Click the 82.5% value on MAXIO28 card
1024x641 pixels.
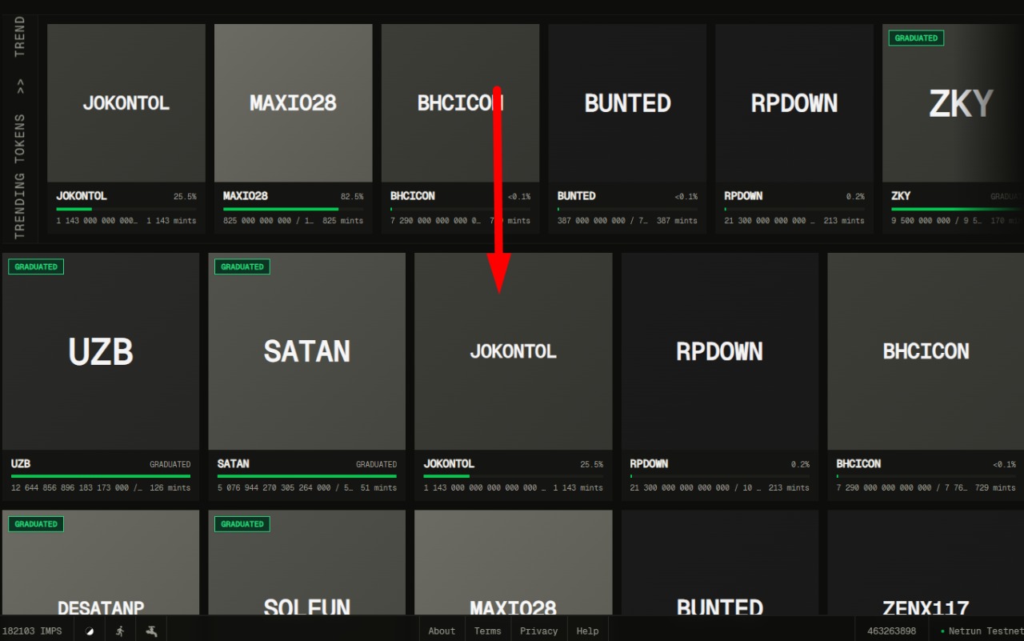click(x=352, y=197)
